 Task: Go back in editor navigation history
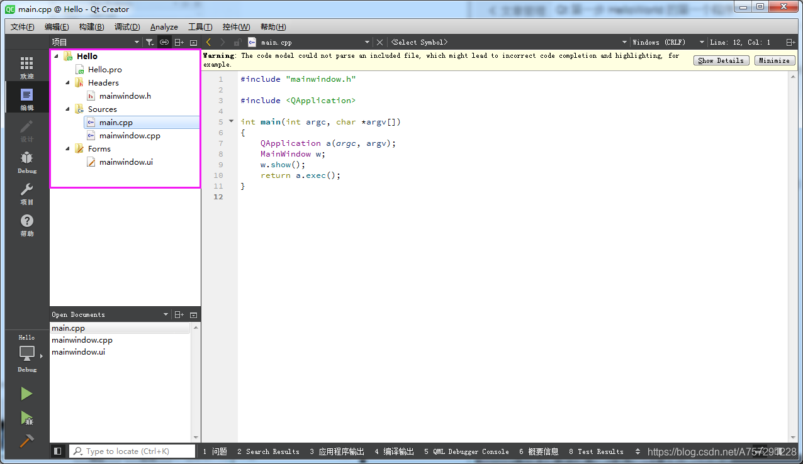(x=208, y=42)
